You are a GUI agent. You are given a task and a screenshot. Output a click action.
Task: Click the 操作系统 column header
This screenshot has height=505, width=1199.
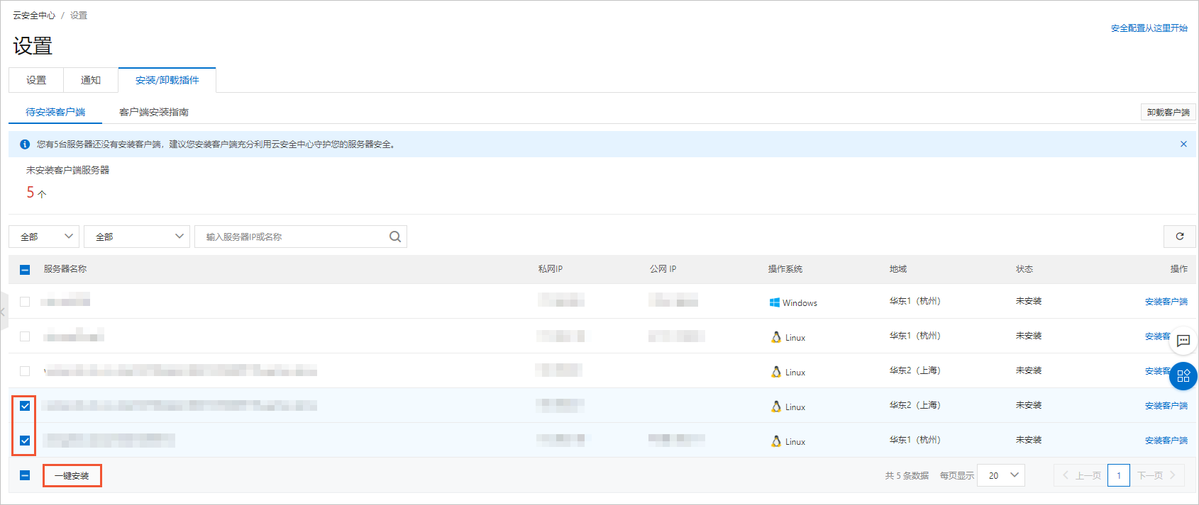(785, 269)
